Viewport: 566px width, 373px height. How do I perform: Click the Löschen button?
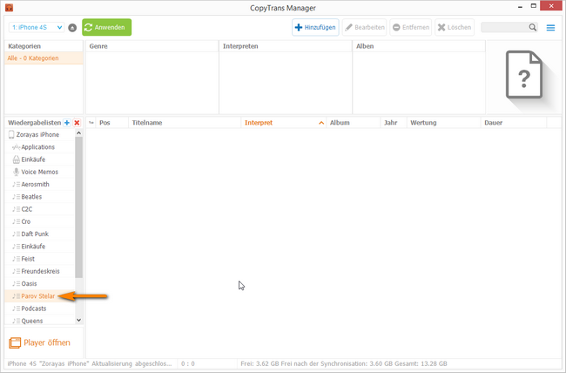click(455, 28)
